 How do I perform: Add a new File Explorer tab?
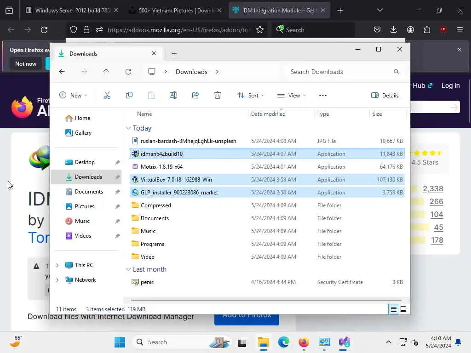click(174, 54)
